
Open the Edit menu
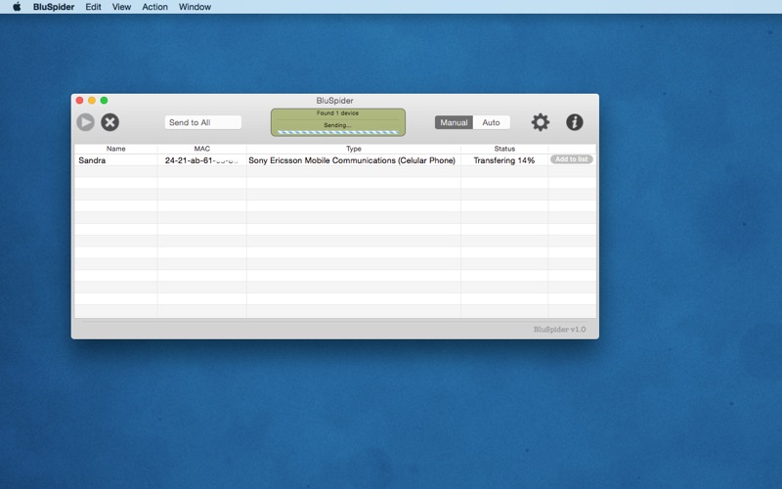93,7
